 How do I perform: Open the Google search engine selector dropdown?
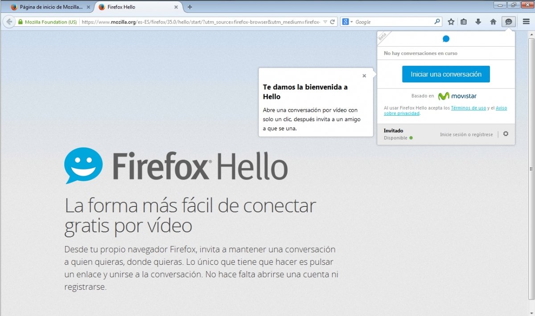(x=347, y=22)
